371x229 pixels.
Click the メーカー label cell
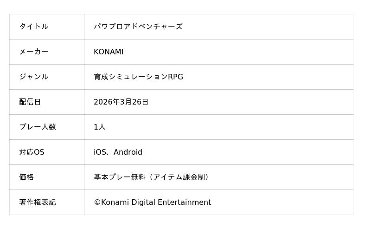tap(34, 52)
